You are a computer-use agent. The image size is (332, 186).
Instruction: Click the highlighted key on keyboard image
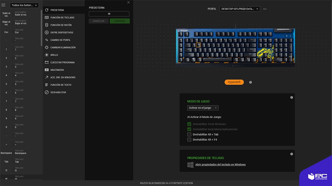tap(198, 45)
